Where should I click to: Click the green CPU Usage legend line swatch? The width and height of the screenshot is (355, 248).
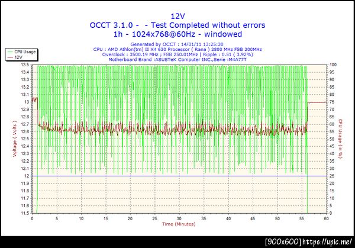point(10,52)
